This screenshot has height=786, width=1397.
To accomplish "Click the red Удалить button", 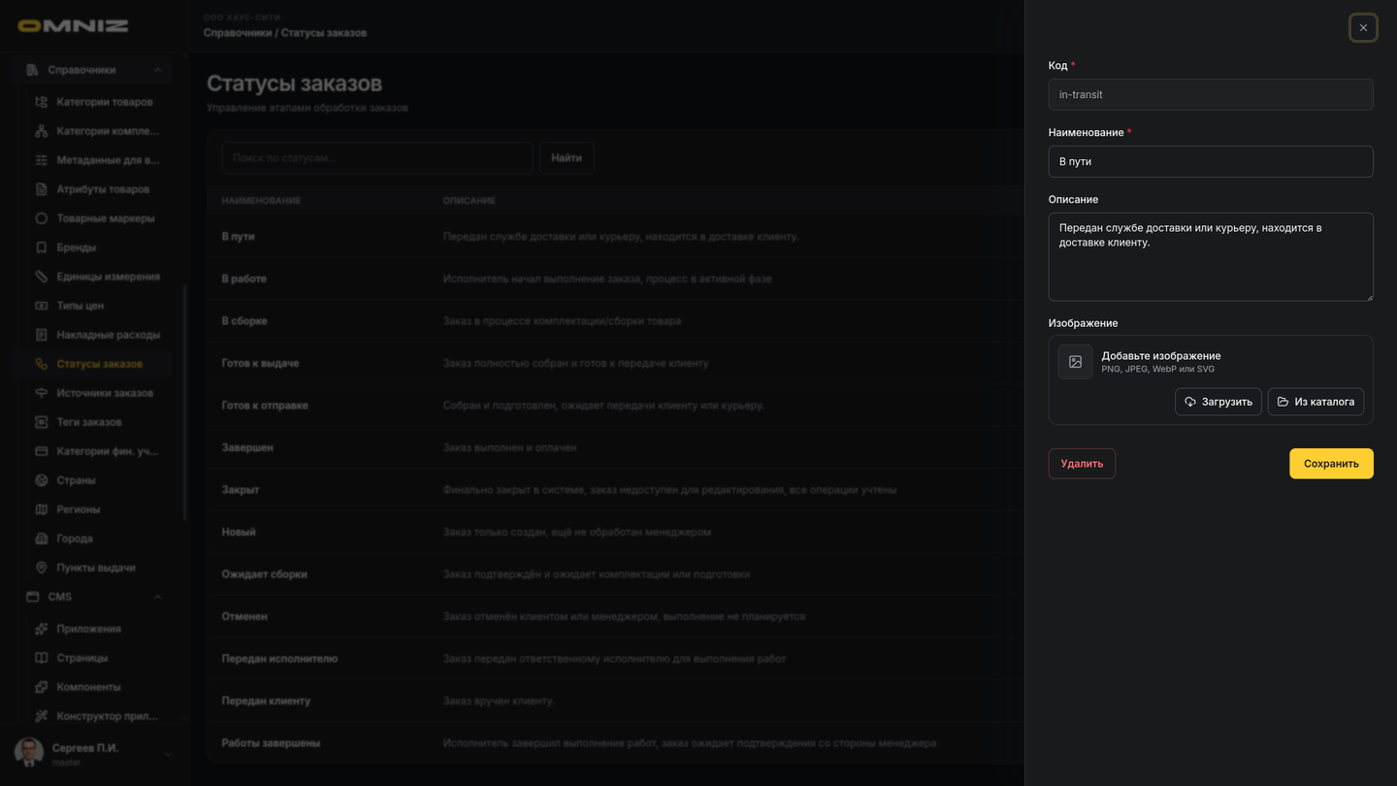I will point(1082,464).
